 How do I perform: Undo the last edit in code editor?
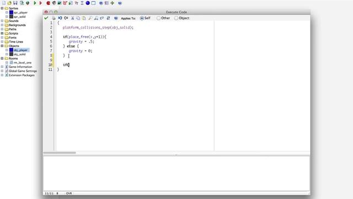point(60,18)
